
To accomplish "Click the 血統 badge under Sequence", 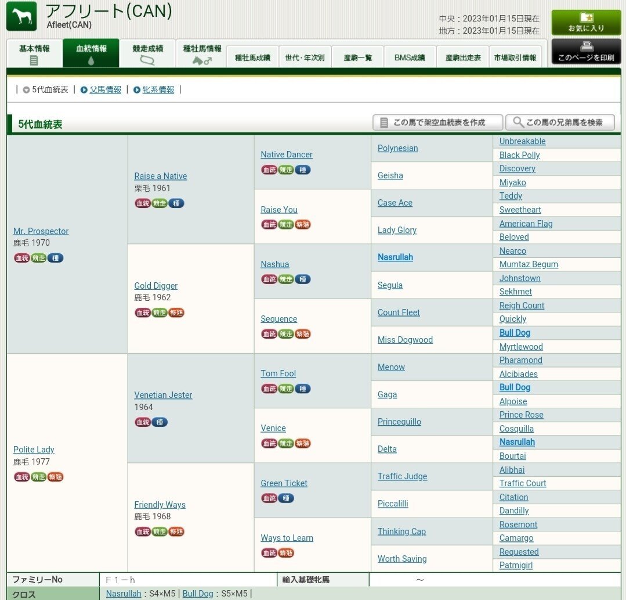I will click(269, 334).
